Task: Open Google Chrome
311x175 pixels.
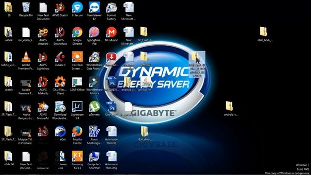Action: (x=77, y=32)
